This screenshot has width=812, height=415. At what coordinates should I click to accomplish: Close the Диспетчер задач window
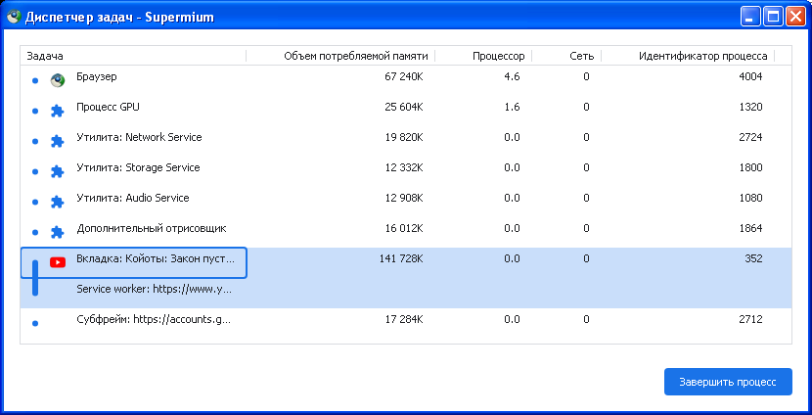tap(795, 17)
